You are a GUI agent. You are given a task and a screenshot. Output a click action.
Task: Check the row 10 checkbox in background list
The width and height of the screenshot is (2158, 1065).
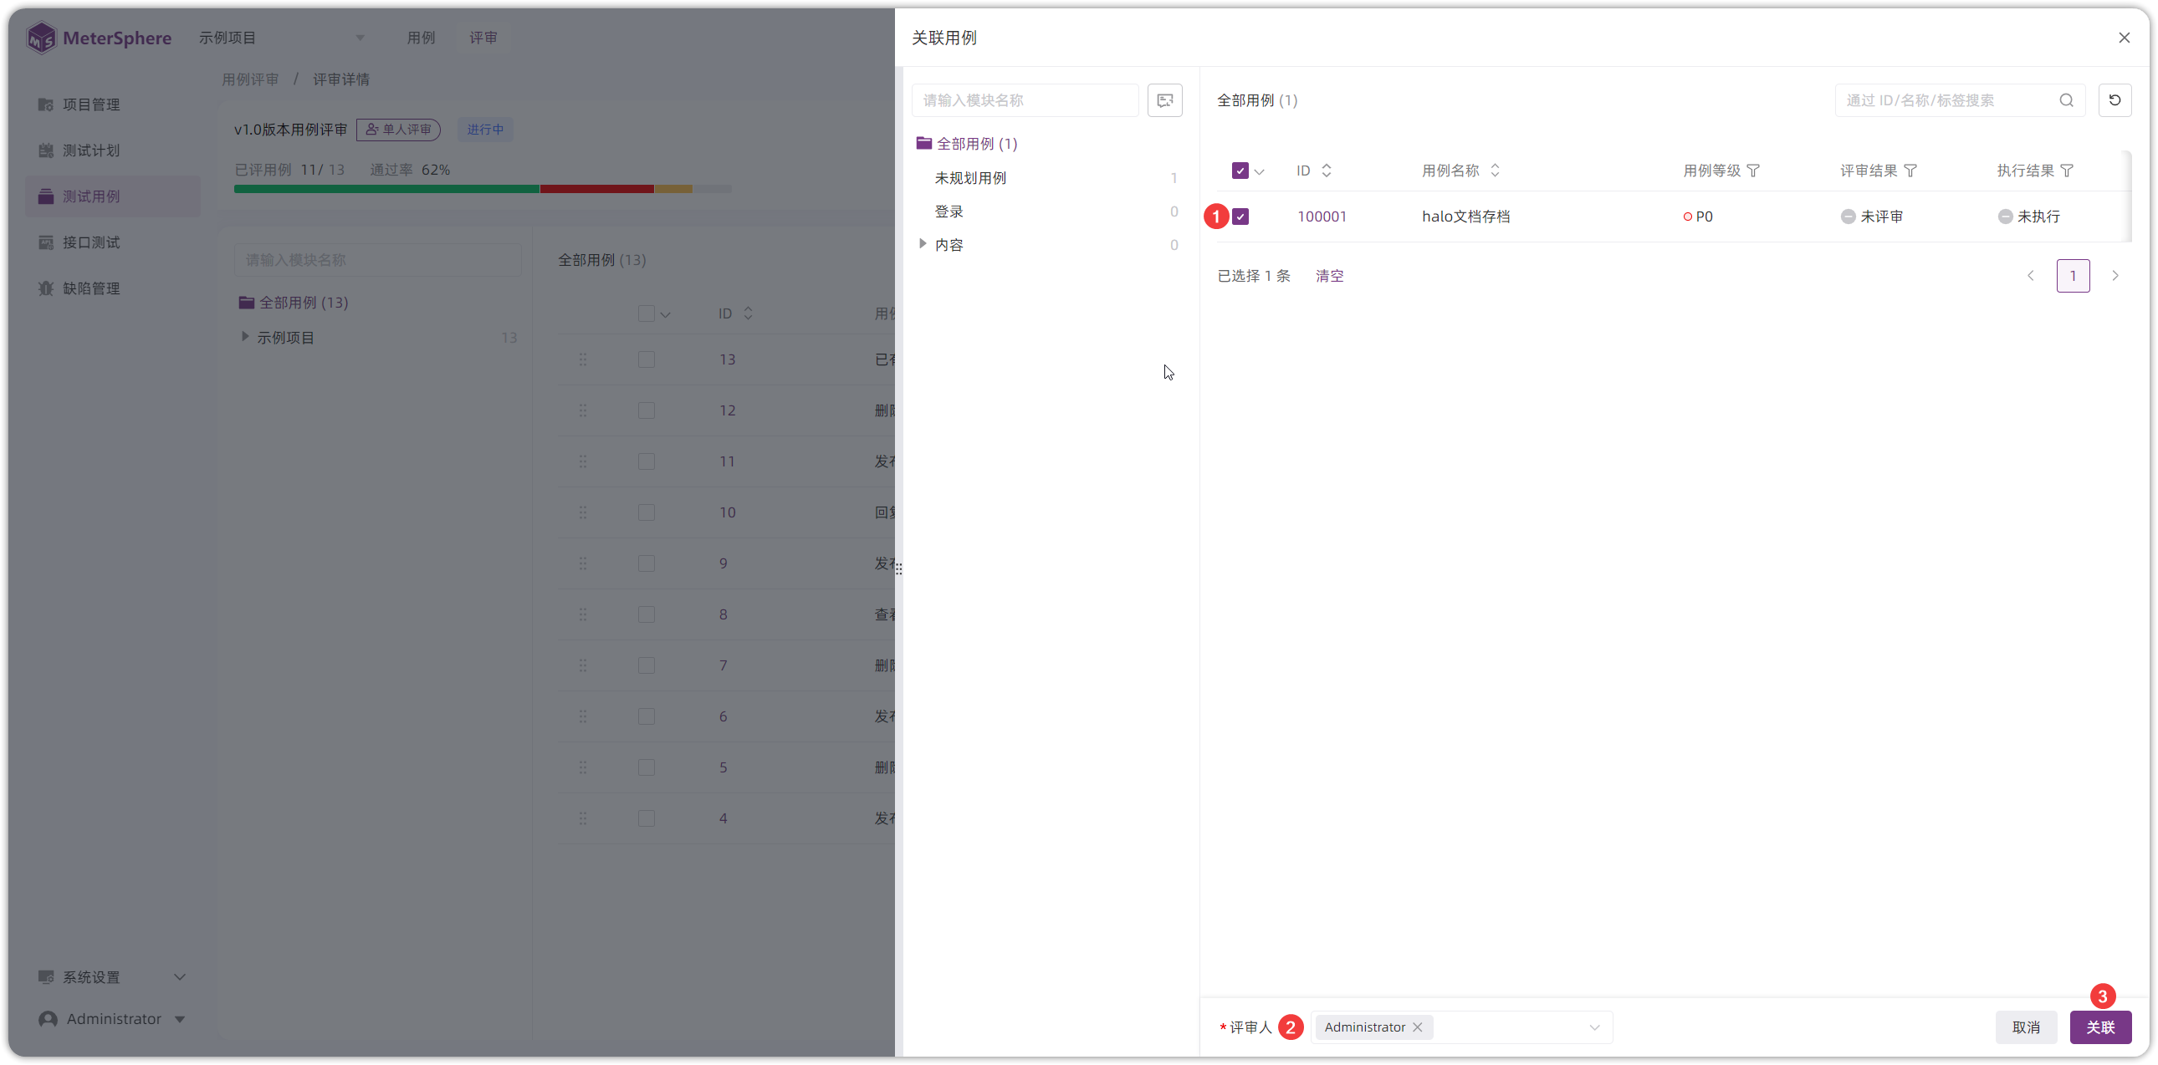click(646, 512)
